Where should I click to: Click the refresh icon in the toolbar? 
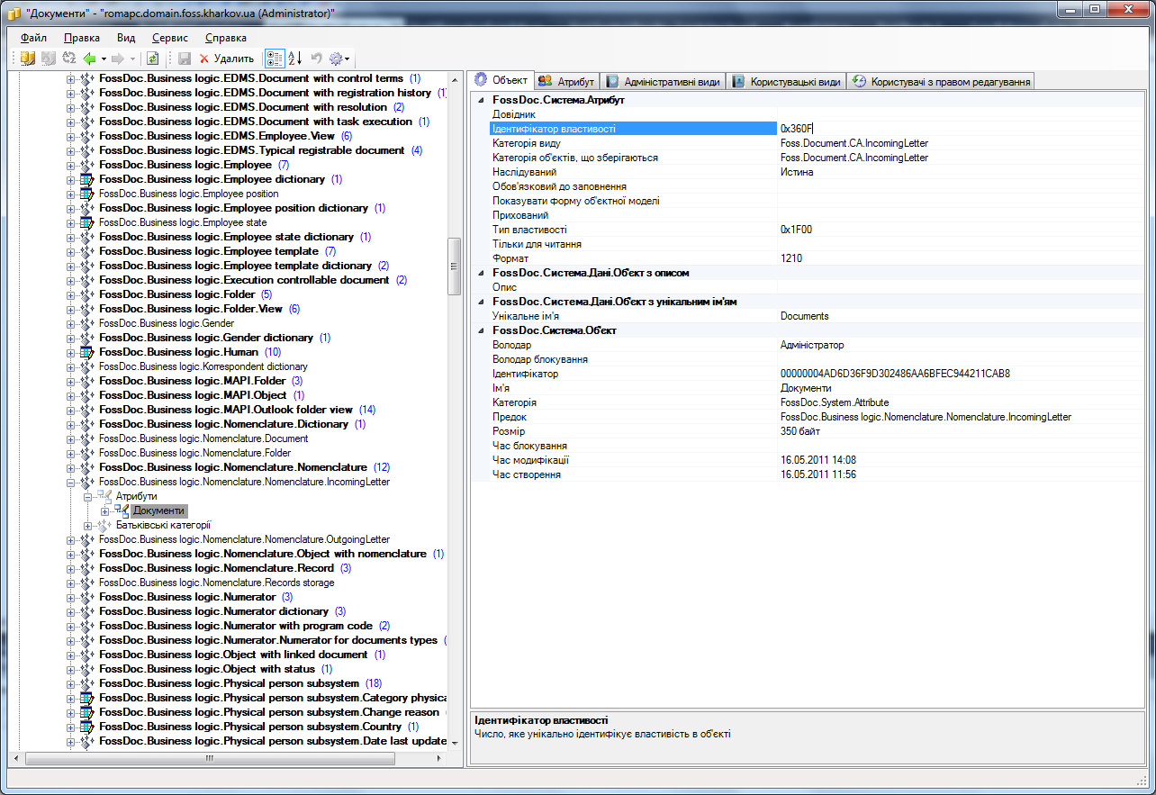(x=153, y=59)
